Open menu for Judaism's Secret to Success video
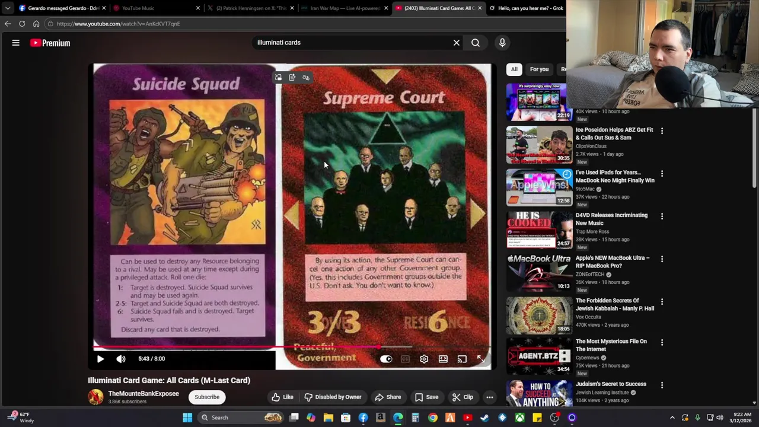759x427 pixels. 662,385
